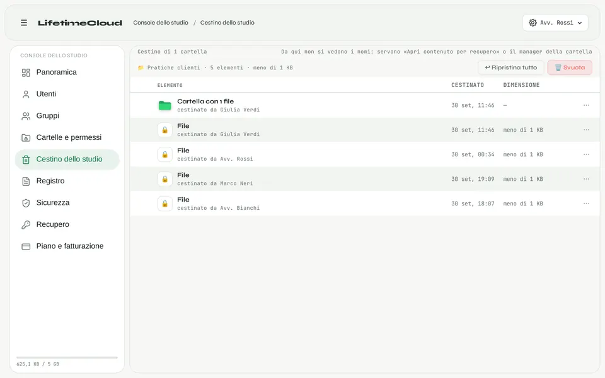
Task: Click the 'Cestino di 1 cartella' heading
Action: point(172,52)
